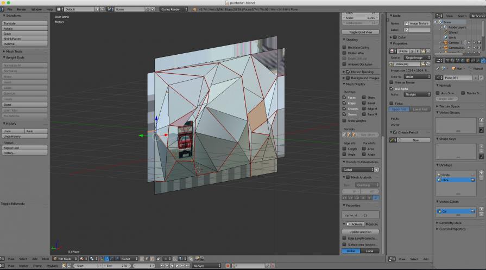This screenshot has height=270, width=486.
Task: Jump to the end frame button
Action: click(x=187, y=266)
